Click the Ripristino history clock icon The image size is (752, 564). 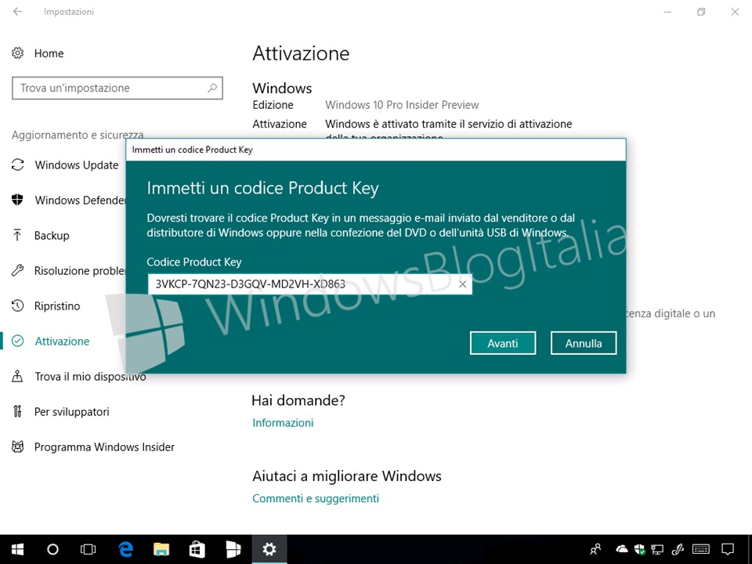coord(18,305)
